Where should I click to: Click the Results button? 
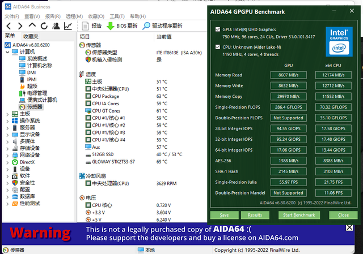coord(255,215)
